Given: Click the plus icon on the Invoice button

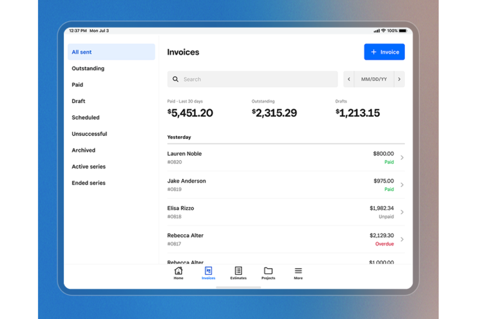Looking at the screenshot, I should pos(374,52).
